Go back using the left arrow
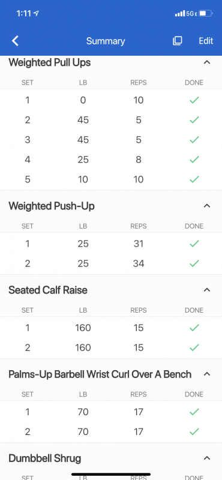 coord(15,41)
